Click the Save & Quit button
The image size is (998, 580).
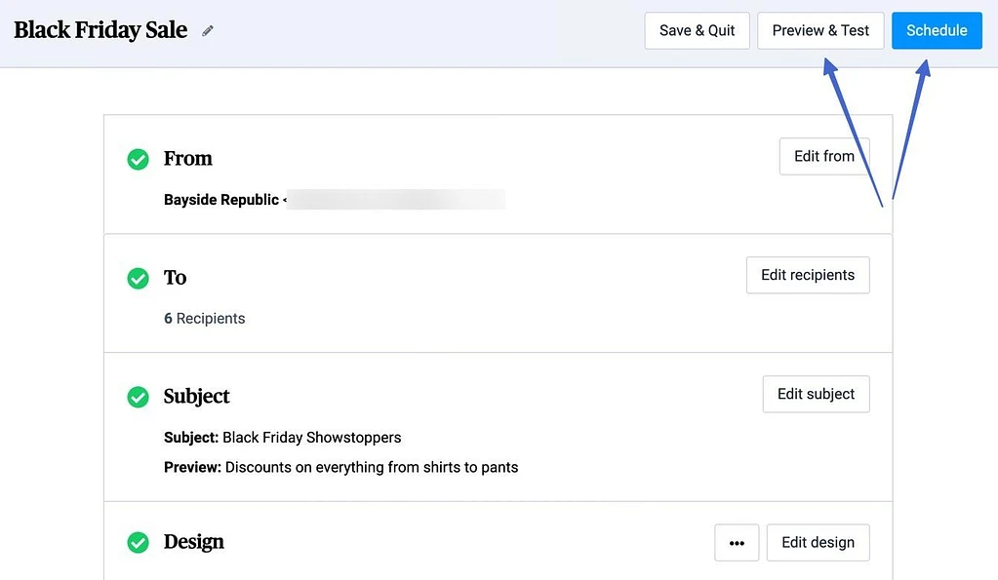(x=697, y=30)
